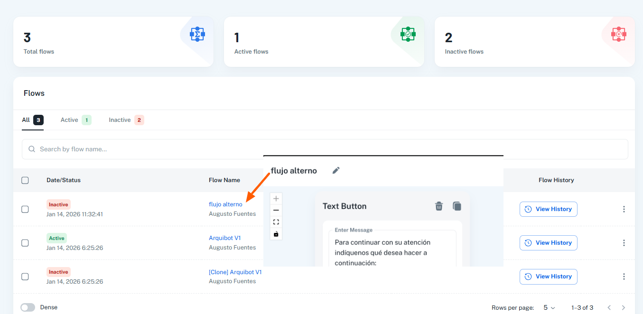The height and width of the screenshot is (314, 643).
Task: Check the select-all checkbox in table header
Action: pyautogui.click(x=25, y=180)
